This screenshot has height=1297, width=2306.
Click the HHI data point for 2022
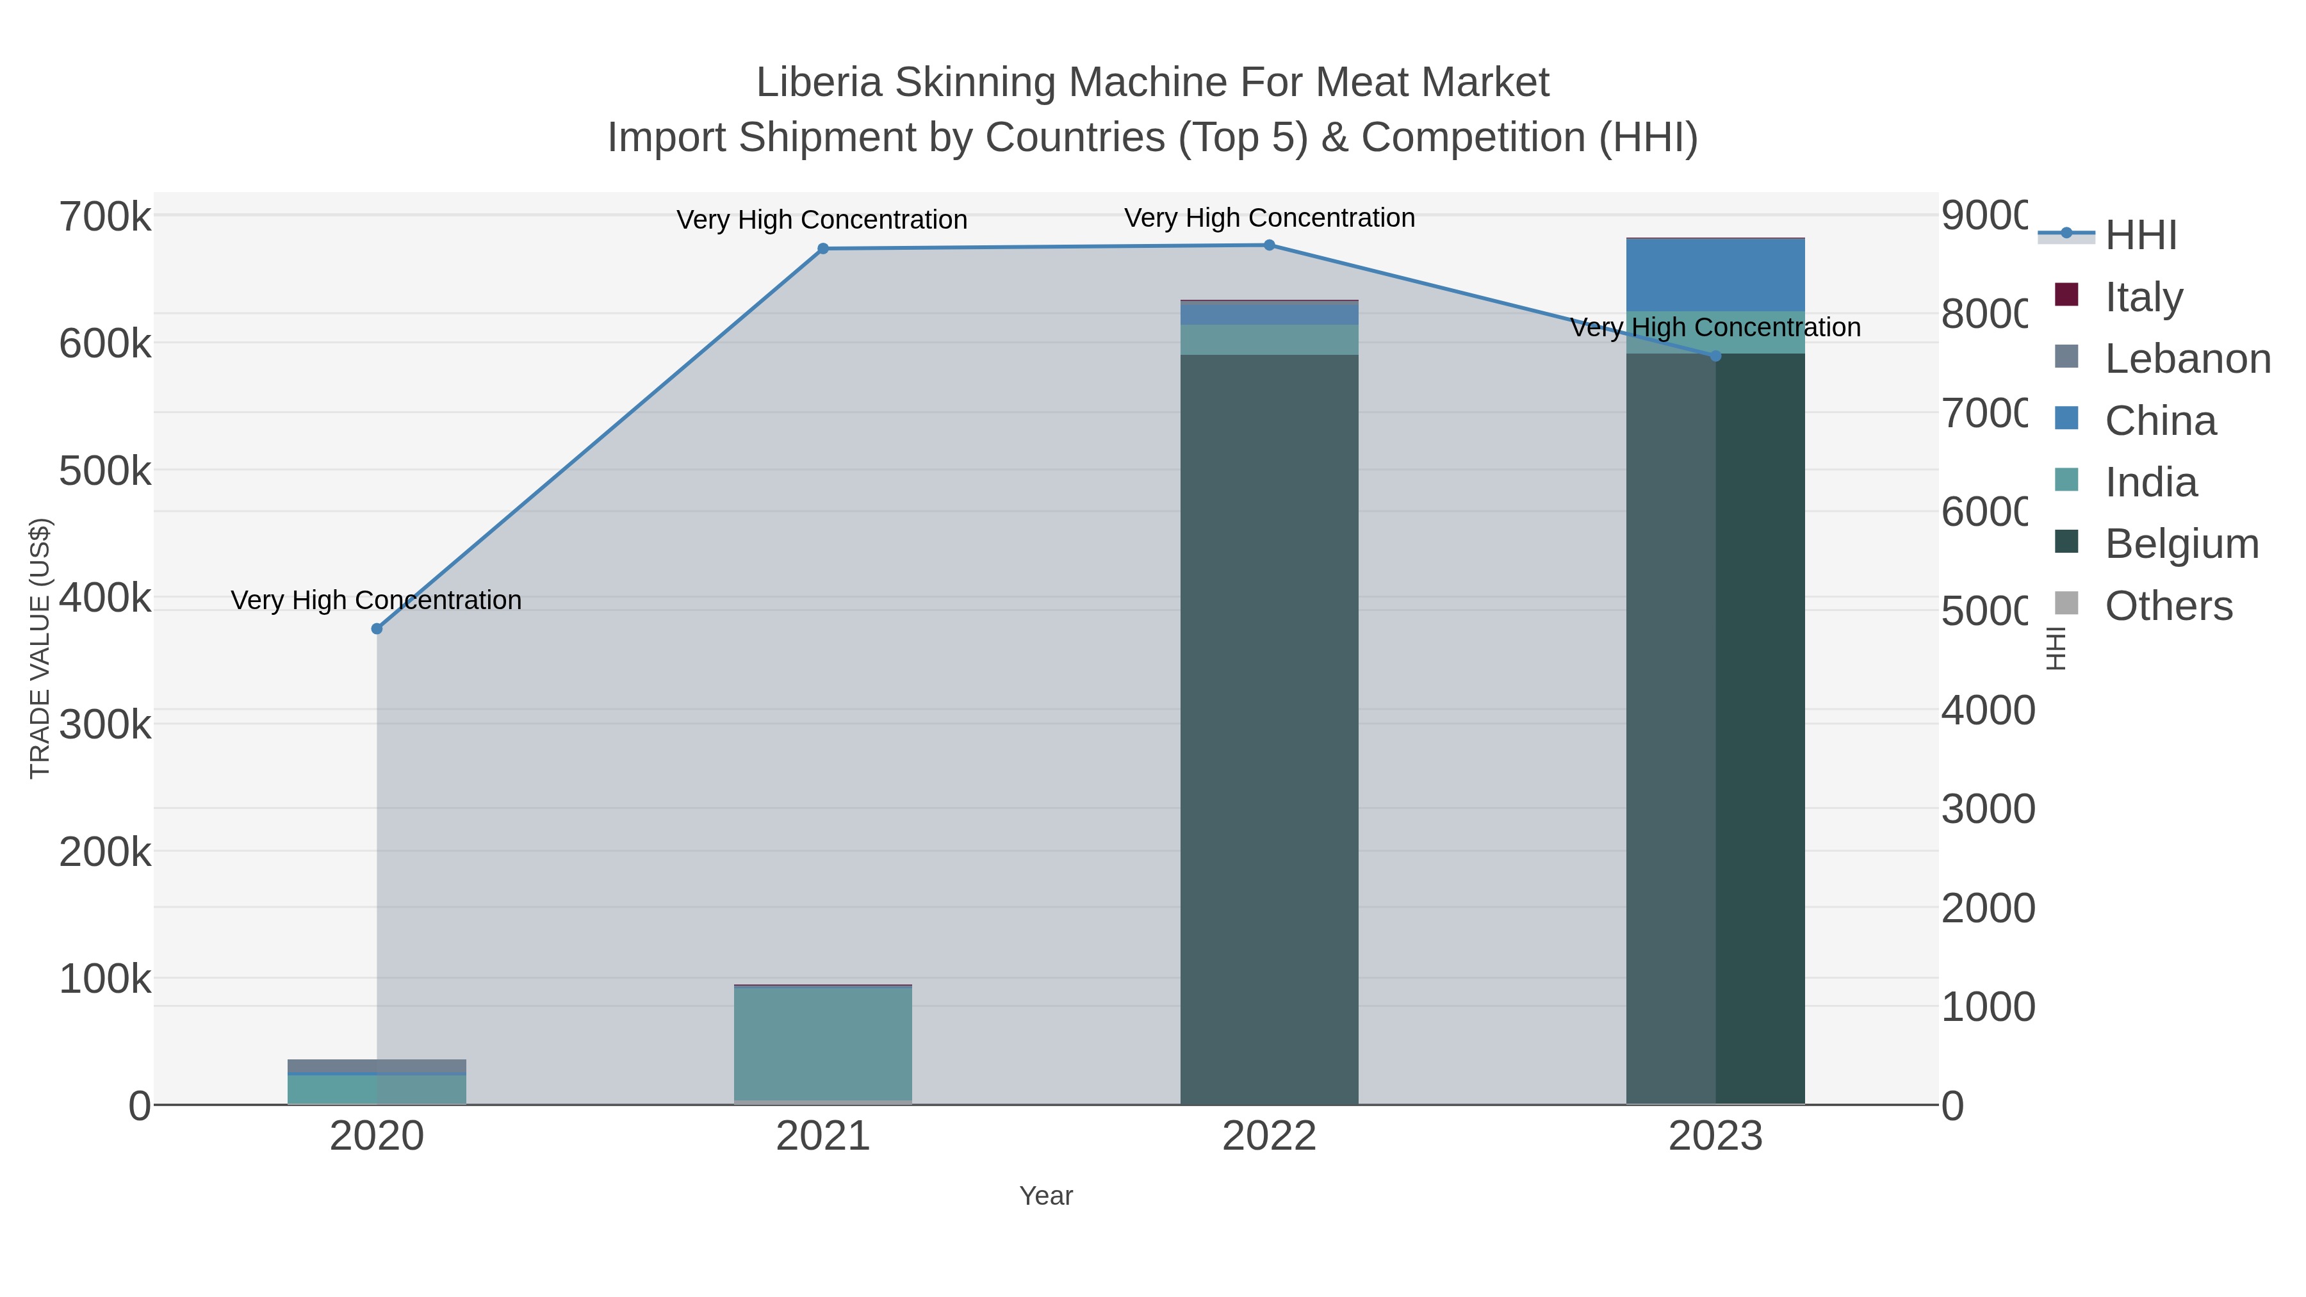(1270, 245)
